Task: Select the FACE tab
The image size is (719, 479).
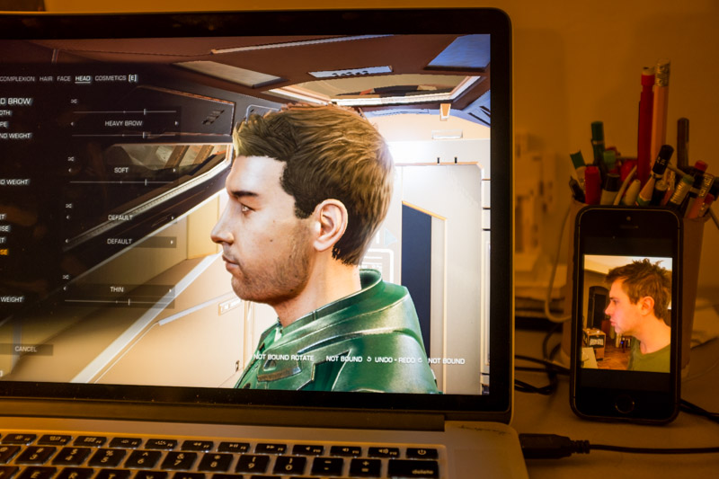Action: point(64,79)
